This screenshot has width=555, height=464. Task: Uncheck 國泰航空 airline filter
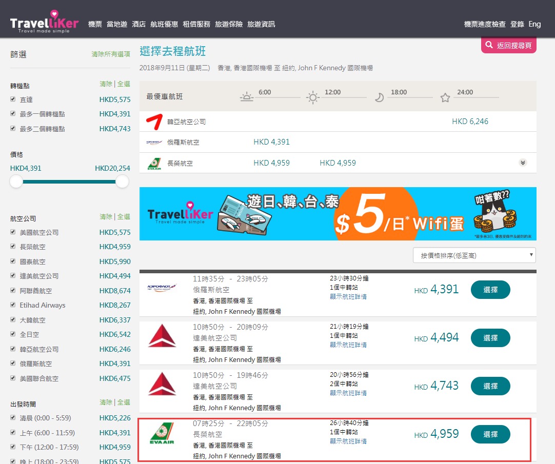[13, 261]
